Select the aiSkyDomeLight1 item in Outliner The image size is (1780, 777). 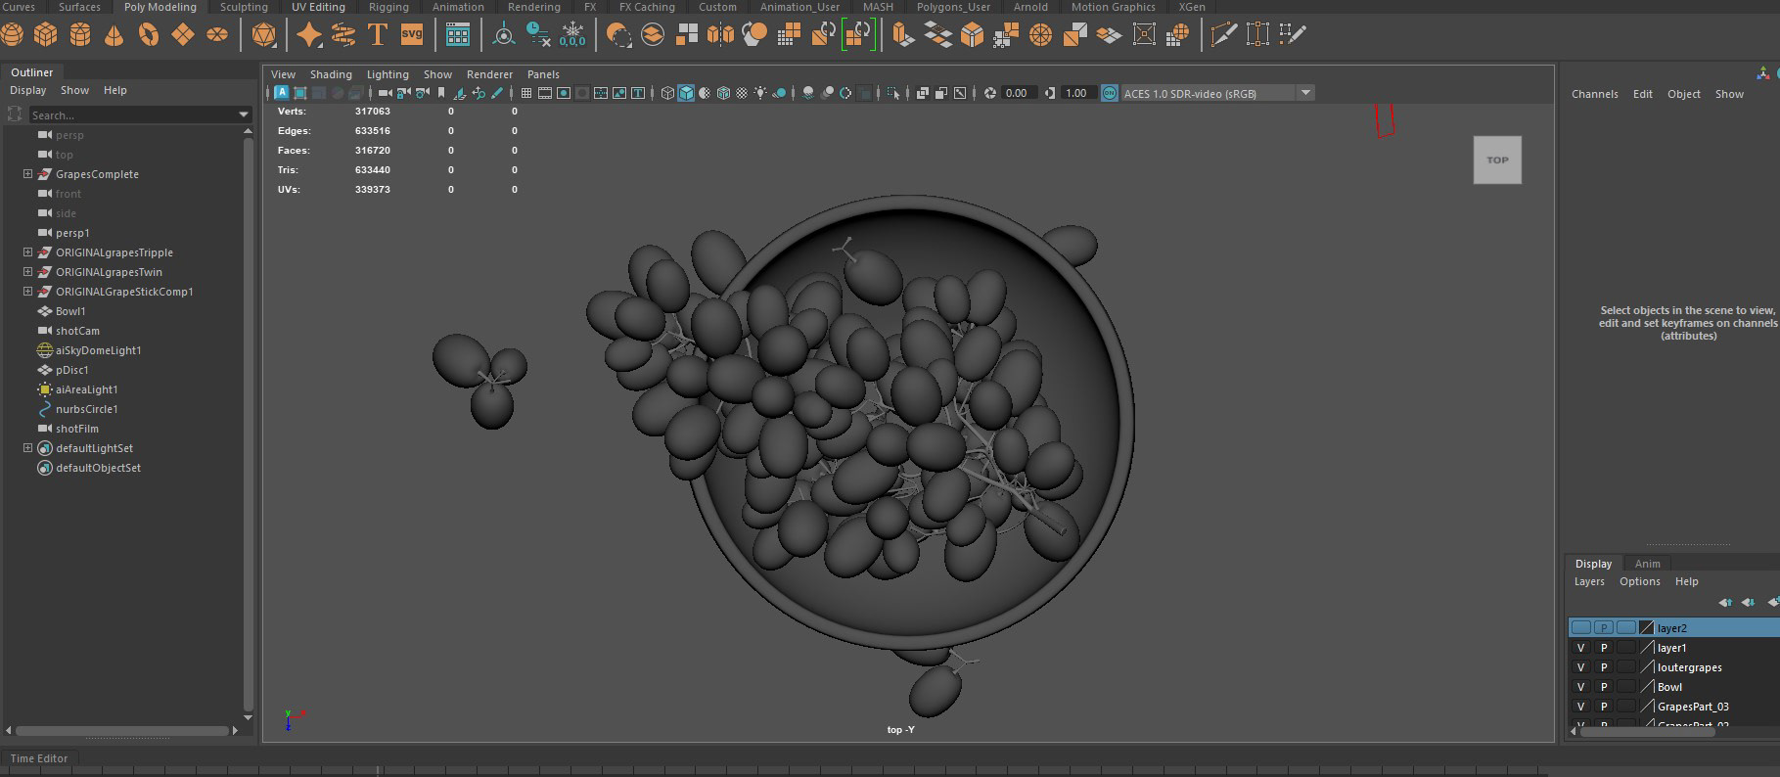[x=98, y=350]
